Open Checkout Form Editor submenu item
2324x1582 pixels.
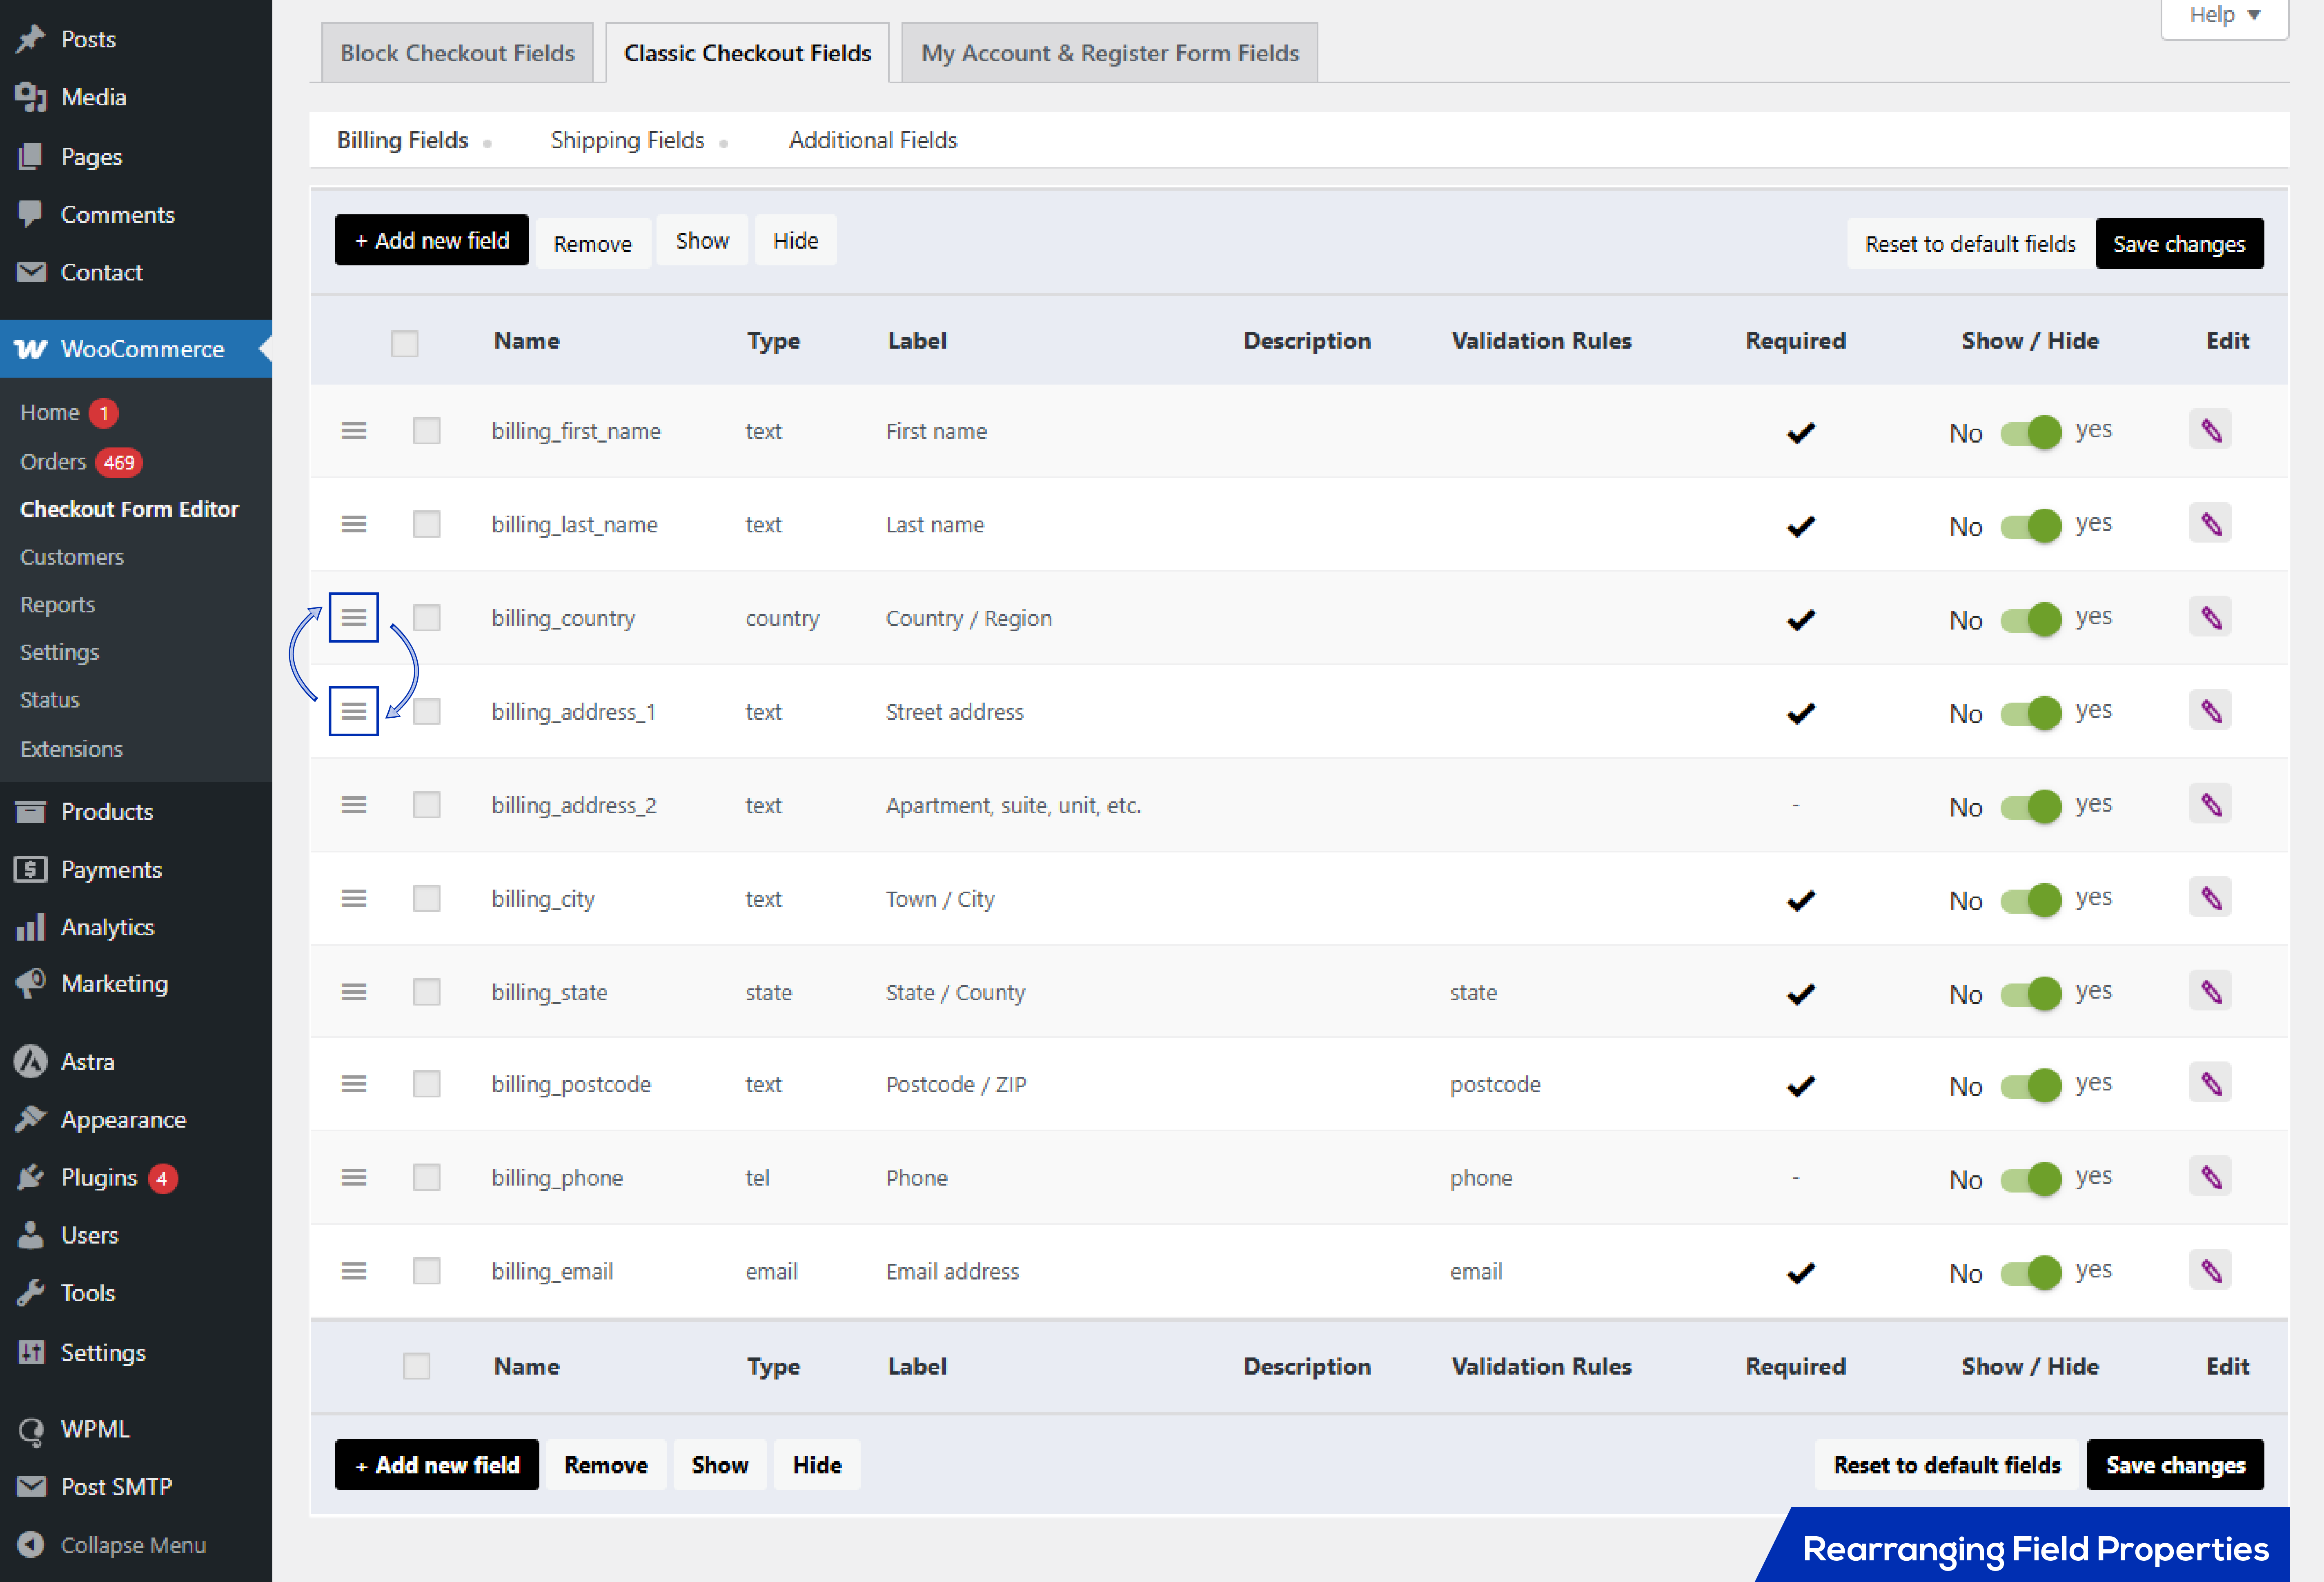coord(129,509)
